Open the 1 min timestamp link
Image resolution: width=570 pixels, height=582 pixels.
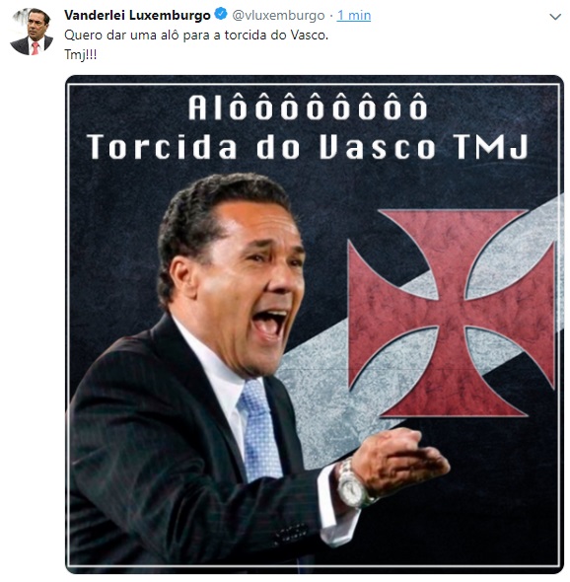(x=354, y=15)
